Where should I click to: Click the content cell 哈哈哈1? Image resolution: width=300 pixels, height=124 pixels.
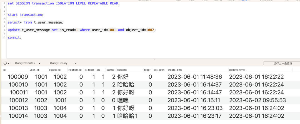tap(127, 116)
